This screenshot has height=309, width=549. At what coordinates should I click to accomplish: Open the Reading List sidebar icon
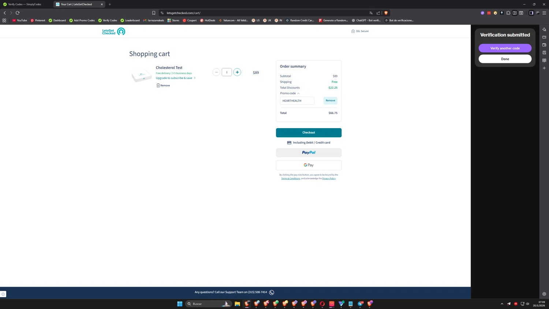544,60
